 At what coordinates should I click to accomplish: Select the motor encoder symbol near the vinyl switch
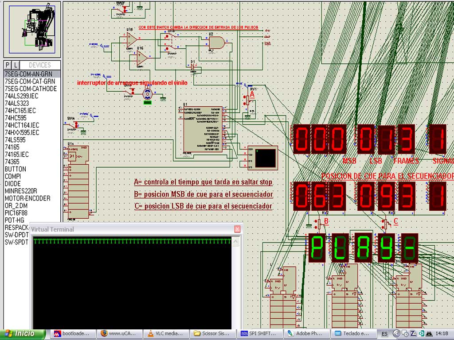click(x=147, y=94)
